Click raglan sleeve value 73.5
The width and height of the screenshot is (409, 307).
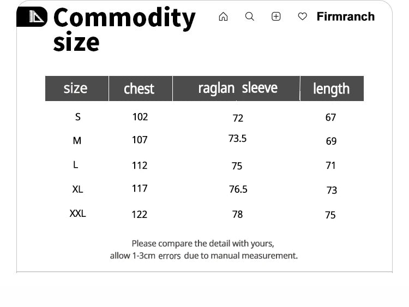click(x=237, y=139)
